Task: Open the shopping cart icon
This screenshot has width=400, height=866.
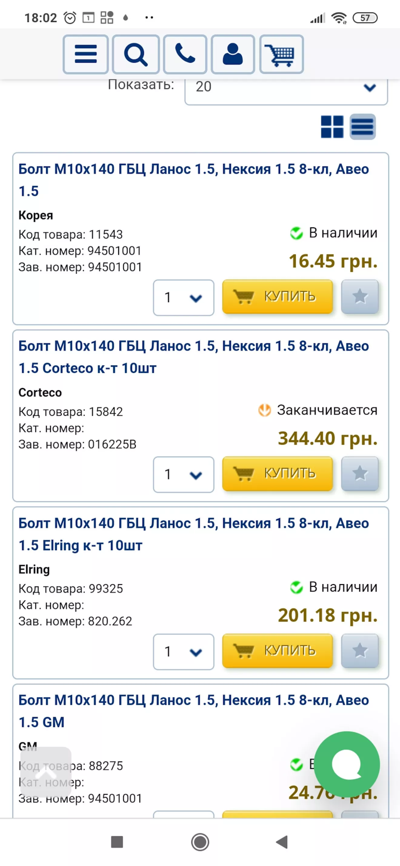Action: [282, 54]
